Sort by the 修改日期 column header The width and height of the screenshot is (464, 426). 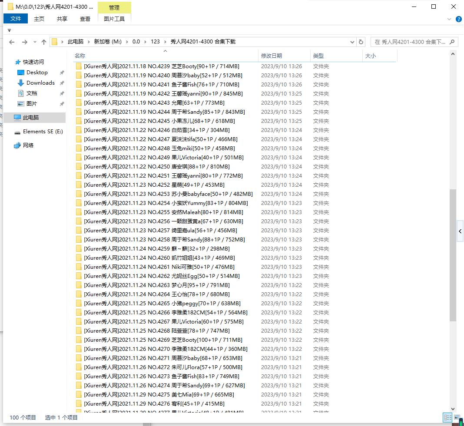click(x=272, y=56)
